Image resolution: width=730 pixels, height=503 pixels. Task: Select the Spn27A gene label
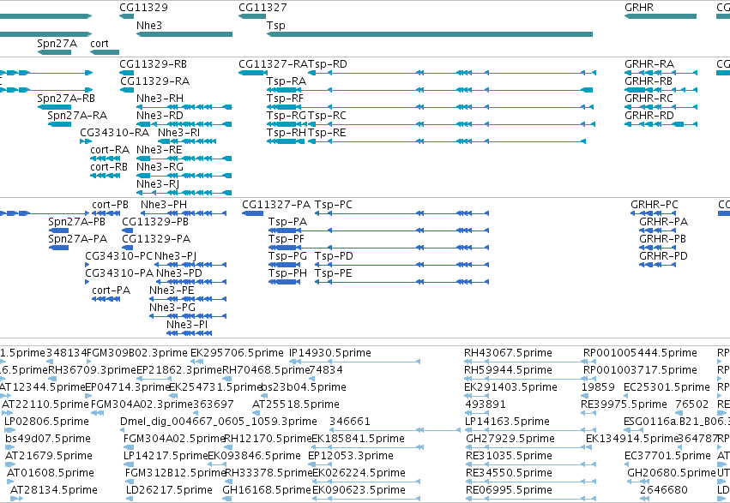tap(57, 44)
